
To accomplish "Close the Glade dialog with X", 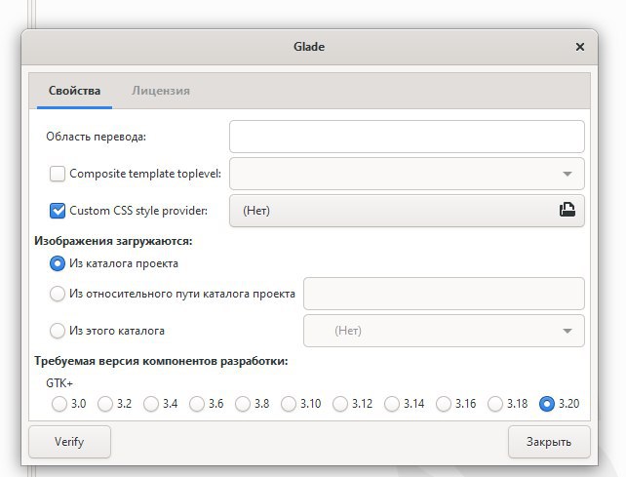I will [580, 47].
